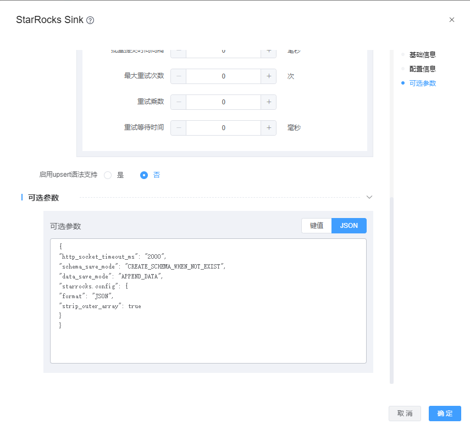Click the help icon beside StarRocks Sink
Screen dimensions: 470x430
[x=90, y=20]
